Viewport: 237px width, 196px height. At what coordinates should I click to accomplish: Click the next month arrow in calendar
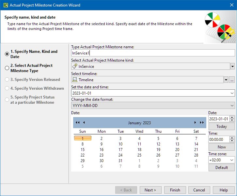[x=195, y=123]
